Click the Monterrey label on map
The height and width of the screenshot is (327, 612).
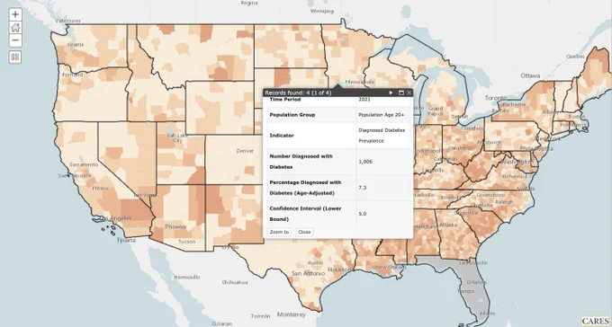(x=292, y=314)
